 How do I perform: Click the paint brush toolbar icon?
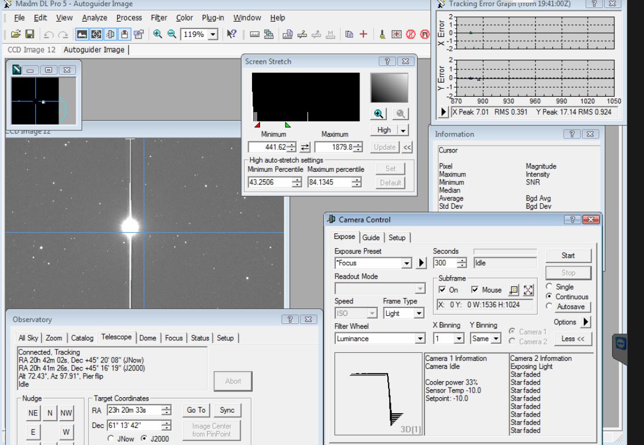tap(382, 34)
